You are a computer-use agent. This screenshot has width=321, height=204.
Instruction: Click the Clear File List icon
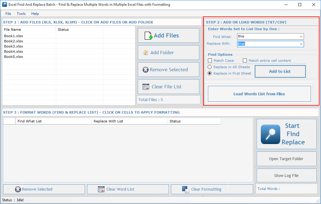[146, 87]
